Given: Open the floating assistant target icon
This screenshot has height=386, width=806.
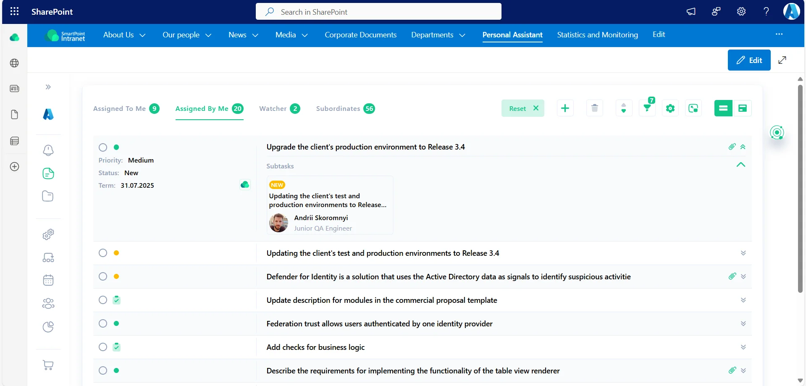Looking at the screenshot, I should tap(777, 133).
